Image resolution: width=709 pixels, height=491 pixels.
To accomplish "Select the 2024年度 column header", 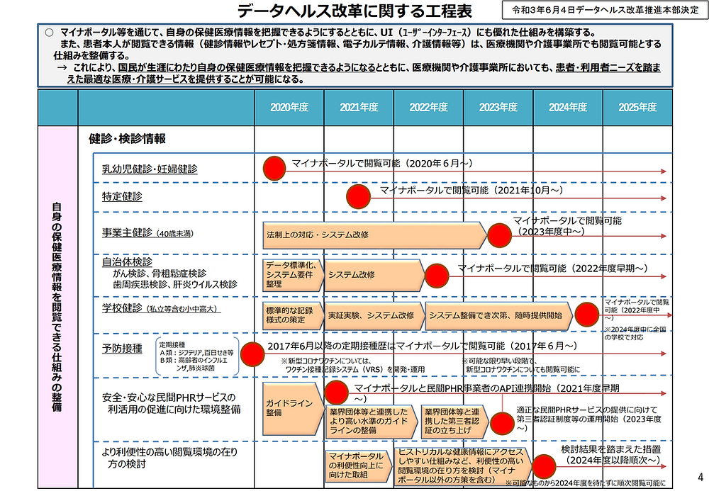I will (x=568, y=108).
